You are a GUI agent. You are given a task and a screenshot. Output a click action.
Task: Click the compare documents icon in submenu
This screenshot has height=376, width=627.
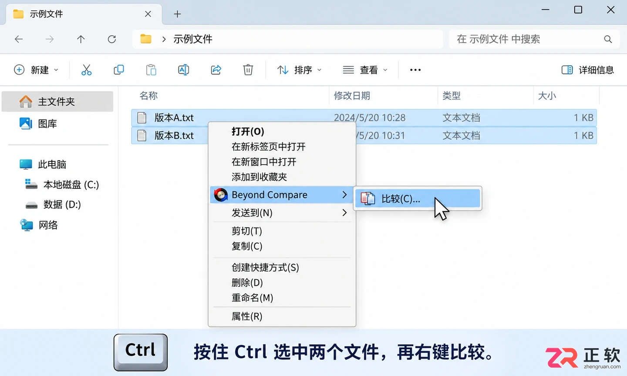coord(368,198)
